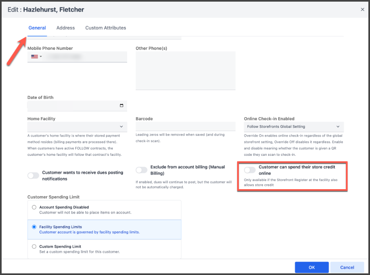Viewport: 370px width, 275px height.
Task: Close the Edit customer dialog
Action: 362,9
